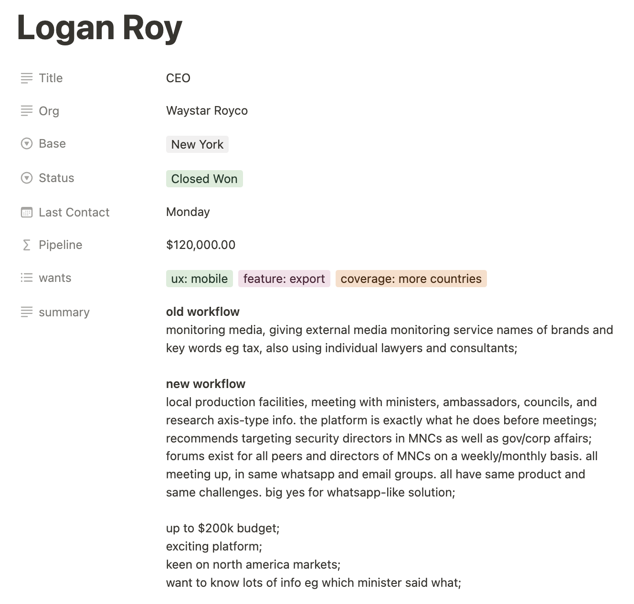
Task: Open the Last Contact date Monday
Action: pyautogui.click(x=188, y=212)
